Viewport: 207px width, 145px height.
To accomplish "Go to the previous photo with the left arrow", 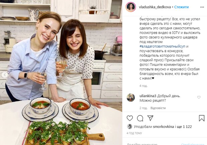I will pyautogui.click(x=5, y=75).
